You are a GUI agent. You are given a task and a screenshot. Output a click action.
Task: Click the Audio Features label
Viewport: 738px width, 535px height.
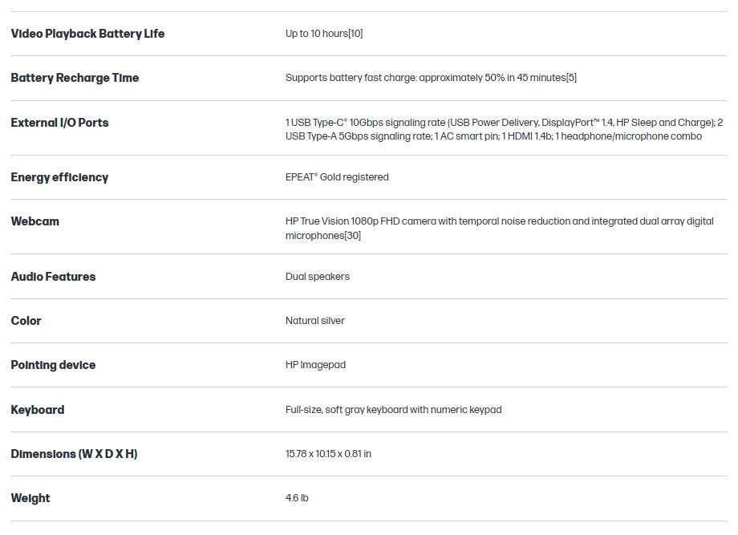pyautogui.click(x=53, y=277)
